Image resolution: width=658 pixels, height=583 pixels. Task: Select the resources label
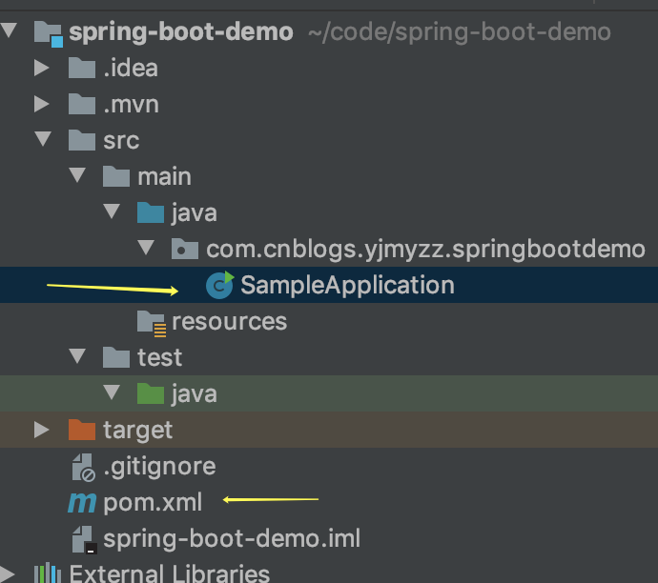pyautogui.click(x=230, y=322)
